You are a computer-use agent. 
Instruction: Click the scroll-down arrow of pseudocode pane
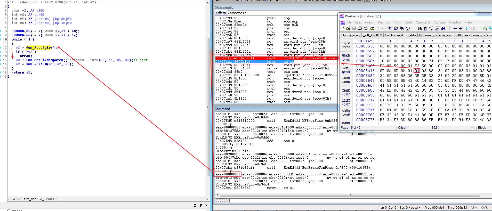click(x=208, y=199)
